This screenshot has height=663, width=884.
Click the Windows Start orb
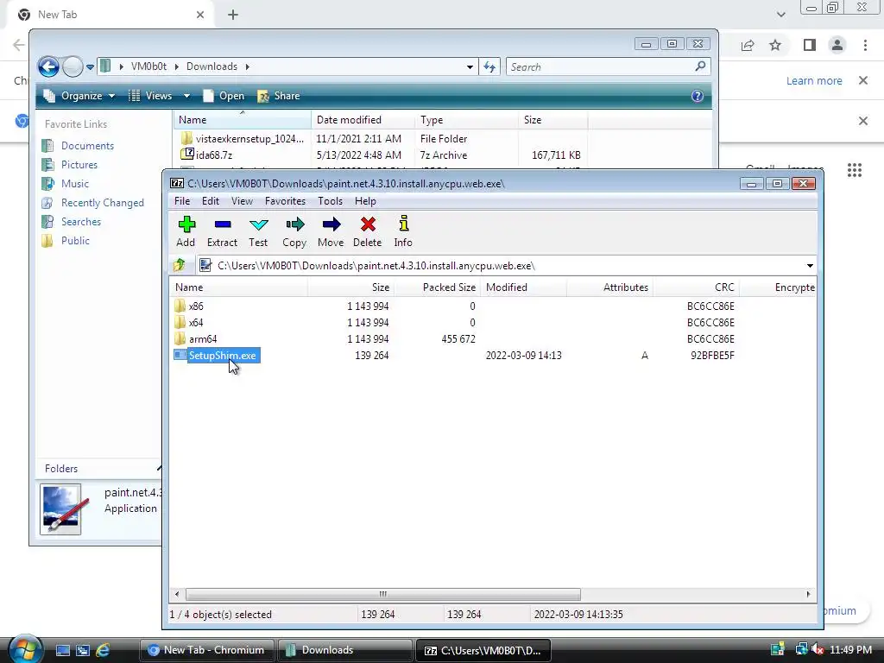24,649
